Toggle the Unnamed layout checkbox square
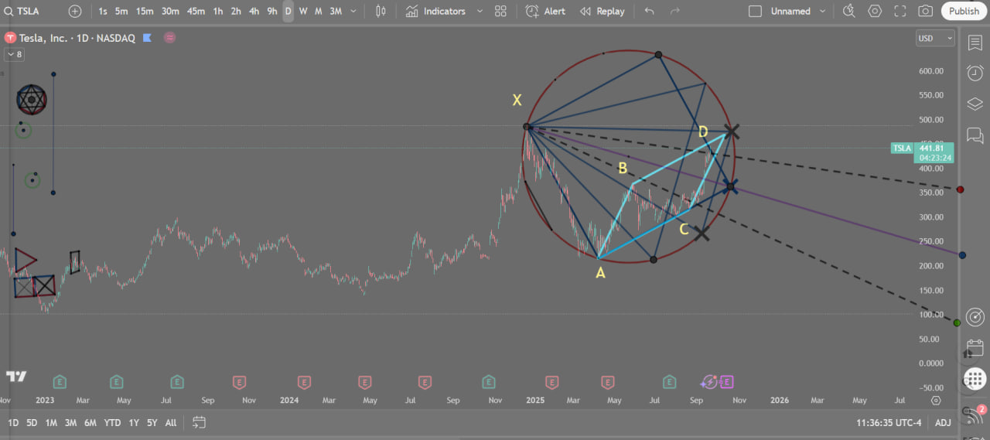This screenshot has height=440, width=990. pyautogui.click(x=755, y=12)
